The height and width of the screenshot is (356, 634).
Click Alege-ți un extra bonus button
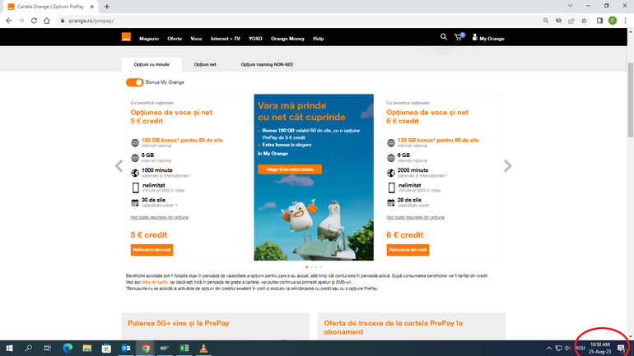[x=290, y=169]
